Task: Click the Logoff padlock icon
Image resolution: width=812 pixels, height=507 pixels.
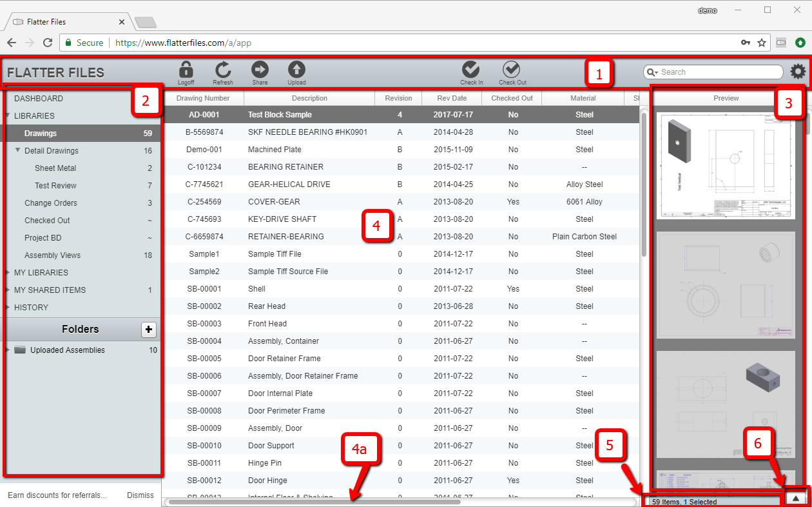Action: (x=186, y=70)
